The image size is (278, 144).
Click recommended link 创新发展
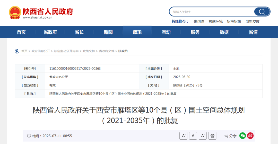[253, 21]
